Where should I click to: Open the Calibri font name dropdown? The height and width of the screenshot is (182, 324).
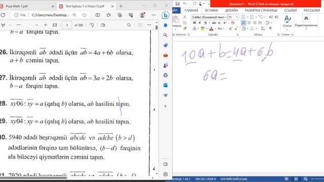click(226, 17)
